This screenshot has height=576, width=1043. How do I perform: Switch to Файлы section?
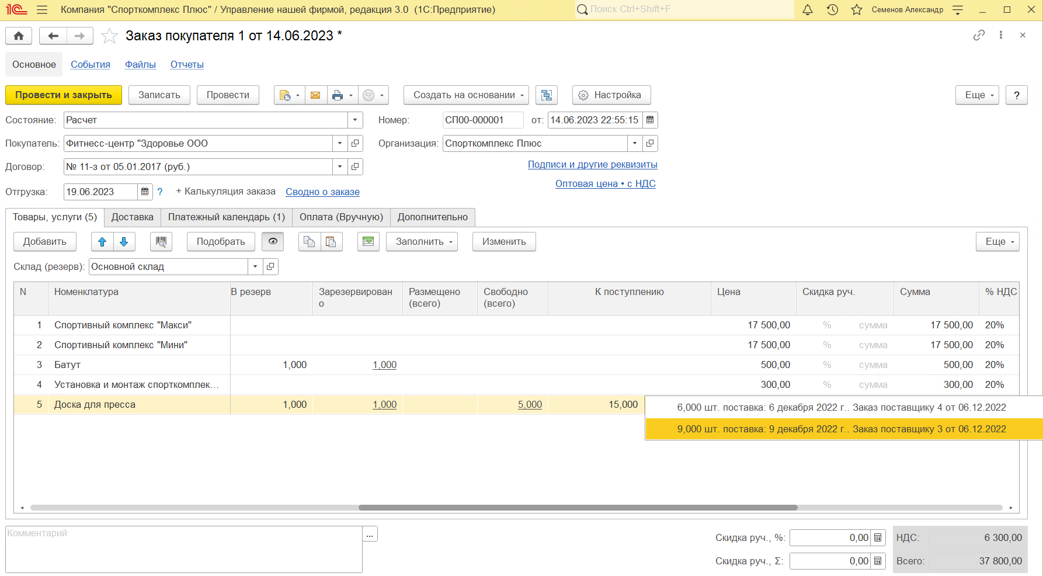coord(140,65)
